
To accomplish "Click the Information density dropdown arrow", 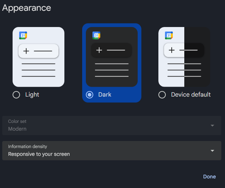I will 212,151.
